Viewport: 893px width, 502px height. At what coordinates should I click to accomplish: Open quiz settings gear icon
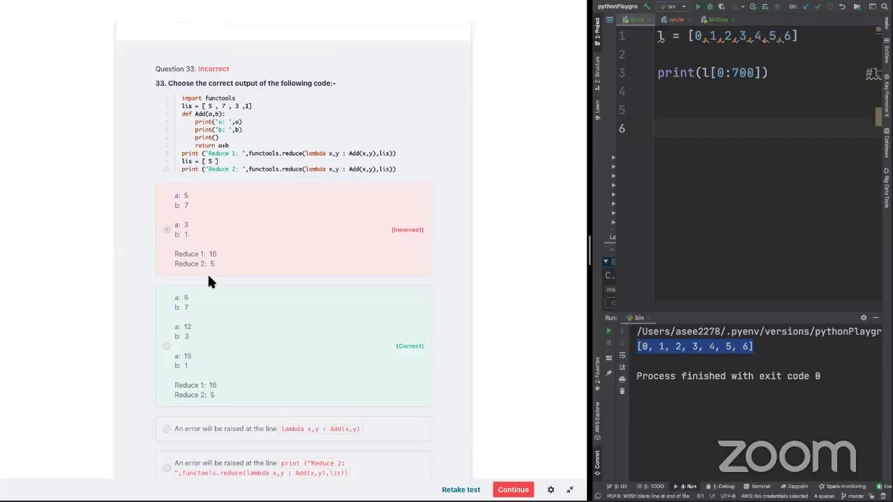pyautogui.click(x=550, y=489)
